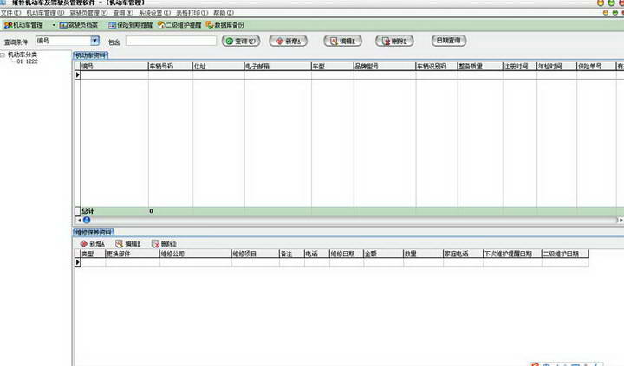The height and width of the screenshot is (366, 624).
Task: Click the vehicle grid row indicator arrow
Action: click(x=78, y=74)
